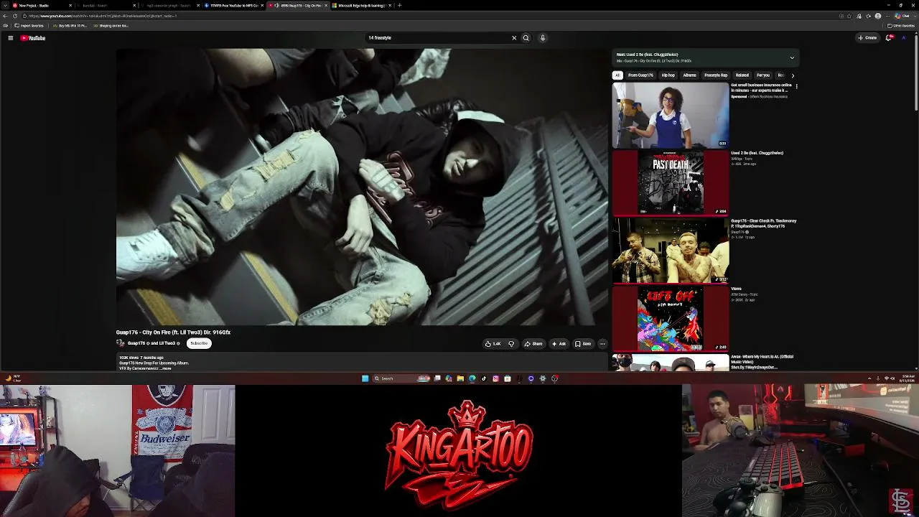
Task: Open the Edge Copilot Chat button
Action: point(901,16)
